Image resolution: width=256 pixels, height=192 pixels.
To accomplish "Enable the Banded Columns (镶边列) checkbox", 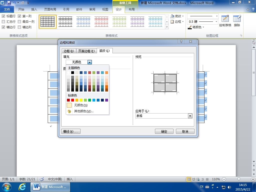I will pyautogui.click(x=19, y=27).
